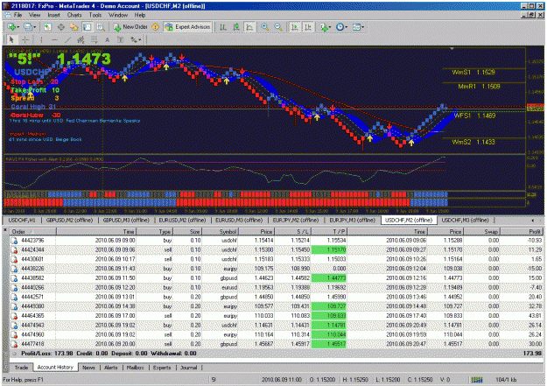
Task: Select order 44423796 row
Action: (277, 241)
